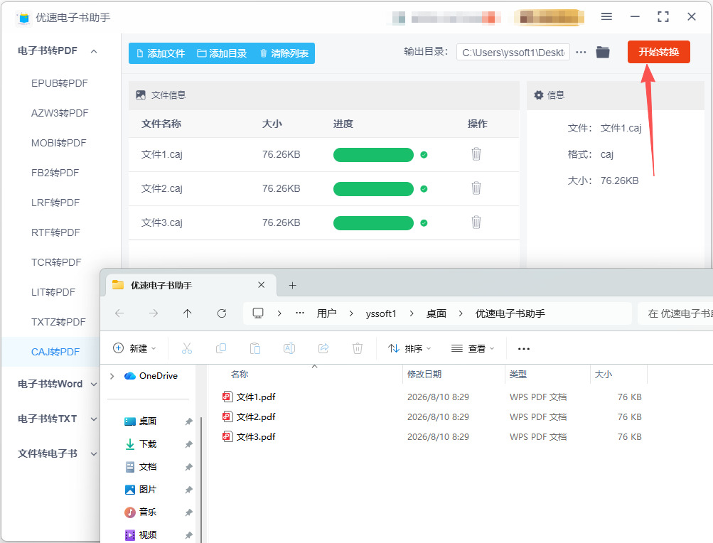Open the 排序 sort dropdown
The height and width of the screenshot is (543, 713).
tap(409, 348)
